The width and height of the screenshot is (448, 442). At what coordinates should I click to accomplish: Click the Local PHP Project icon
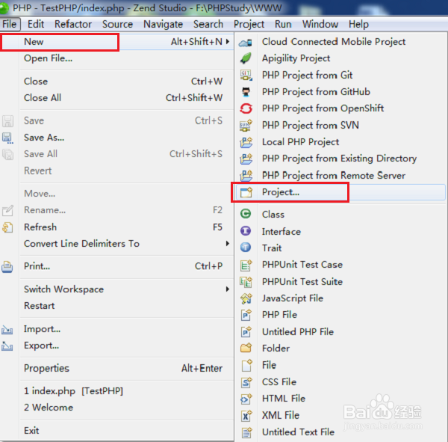(246, 142)
